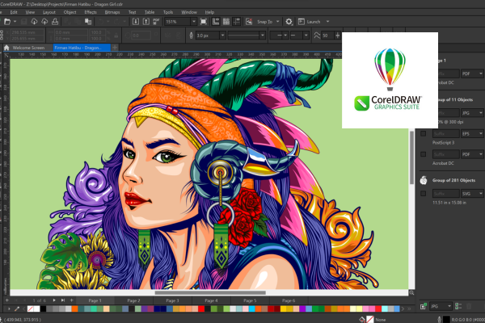Viewport: 485px width, 323px height.
Task: Click the Open folder icon in toolbar
Action: [7, 22]
